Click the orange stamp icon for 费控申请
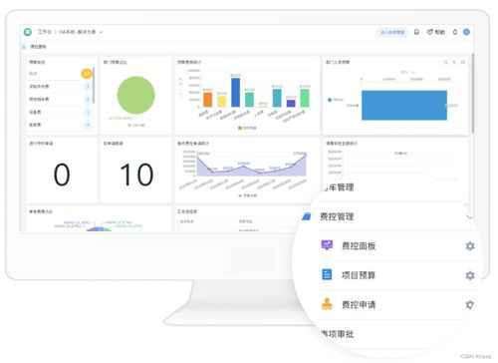This screenshot has width=498, height=363. pos(327,304)
